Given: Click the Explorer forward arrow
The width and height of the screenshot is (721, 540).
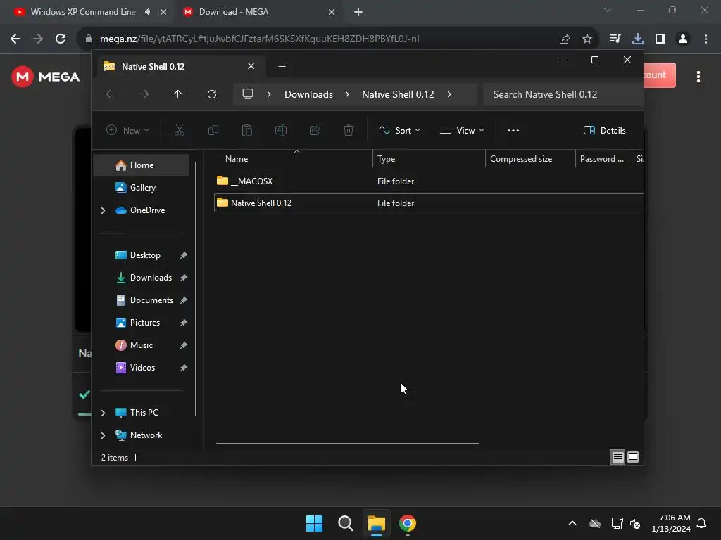Looking at the screenshot, I should click(x=144, y=94).
